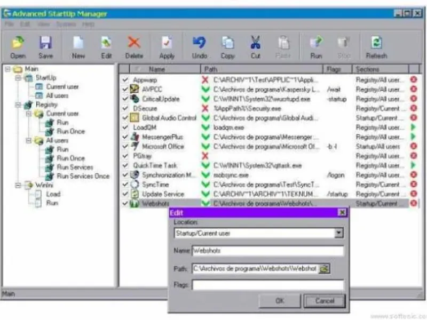
Task: Click the red status icon on Appwarp row
Action: pyautogui.click(x=414, y=79)
